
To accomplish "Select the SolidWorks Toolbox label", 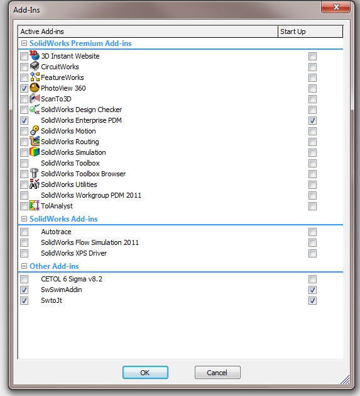I will click(70, 163).
